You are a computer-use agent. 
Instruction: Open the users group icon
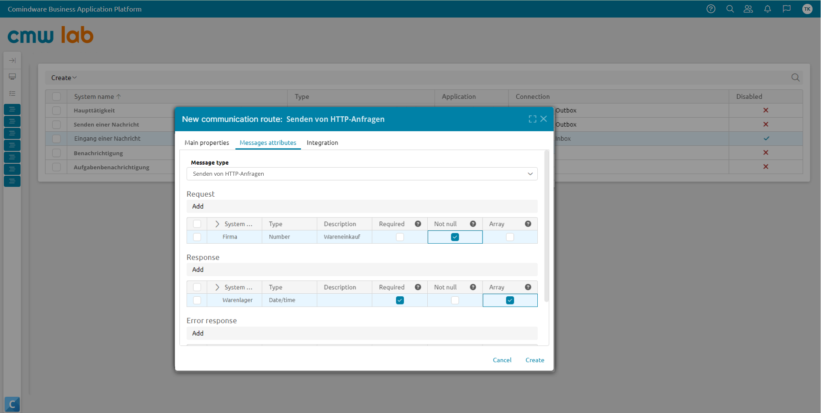tap(748, 9)
